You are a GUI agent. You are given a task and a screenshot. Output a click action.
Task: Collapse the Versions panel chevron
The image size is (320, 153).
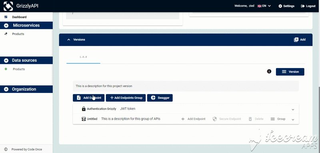pyautogui.click(x=68, y=40)
